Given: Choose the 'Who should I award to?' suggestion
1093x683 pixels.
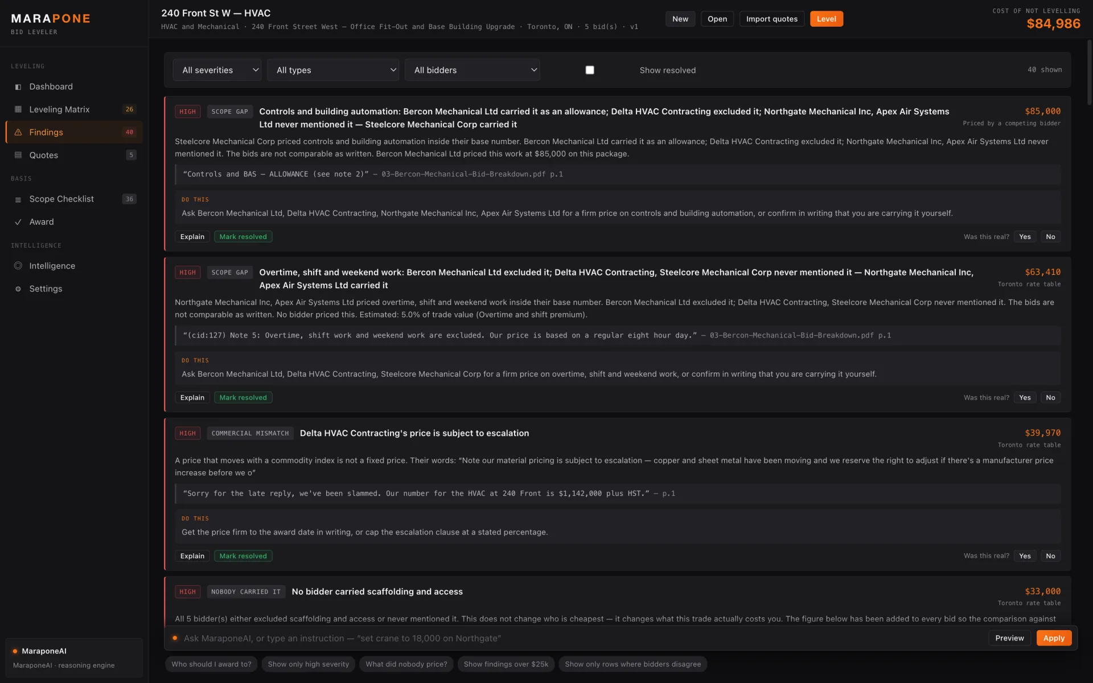Looking at the screenshot, I should (211, 664).
